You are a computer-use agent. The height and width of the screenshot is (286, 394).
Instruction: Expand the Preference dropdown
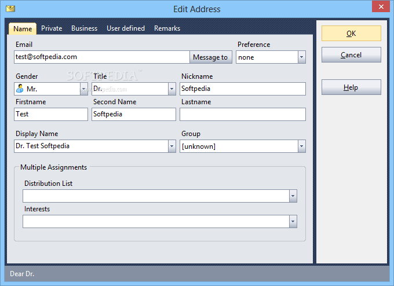[x=301, y=57]
